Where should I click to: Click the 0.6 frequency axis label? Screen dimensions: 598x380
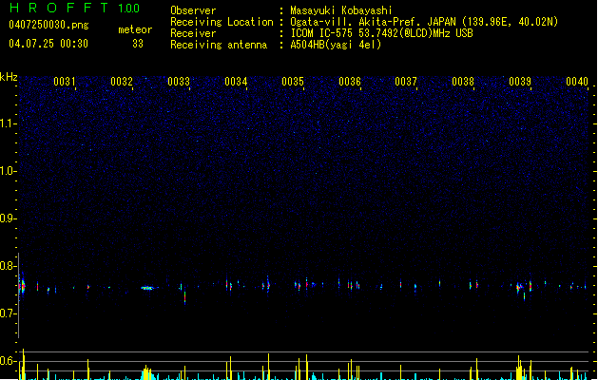(x=8, y=361)
